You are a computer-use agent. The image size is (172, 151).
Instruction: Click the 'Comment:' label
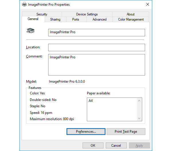34,56
